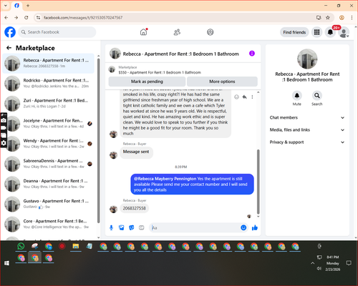Send a voice clip with microphone

pos(111,228)
